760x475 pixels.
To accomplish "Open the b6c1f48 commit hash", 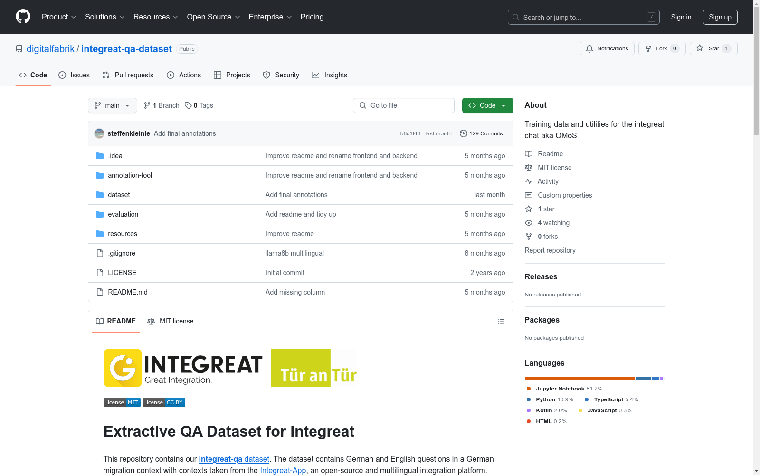I will [x=410, y=133].
